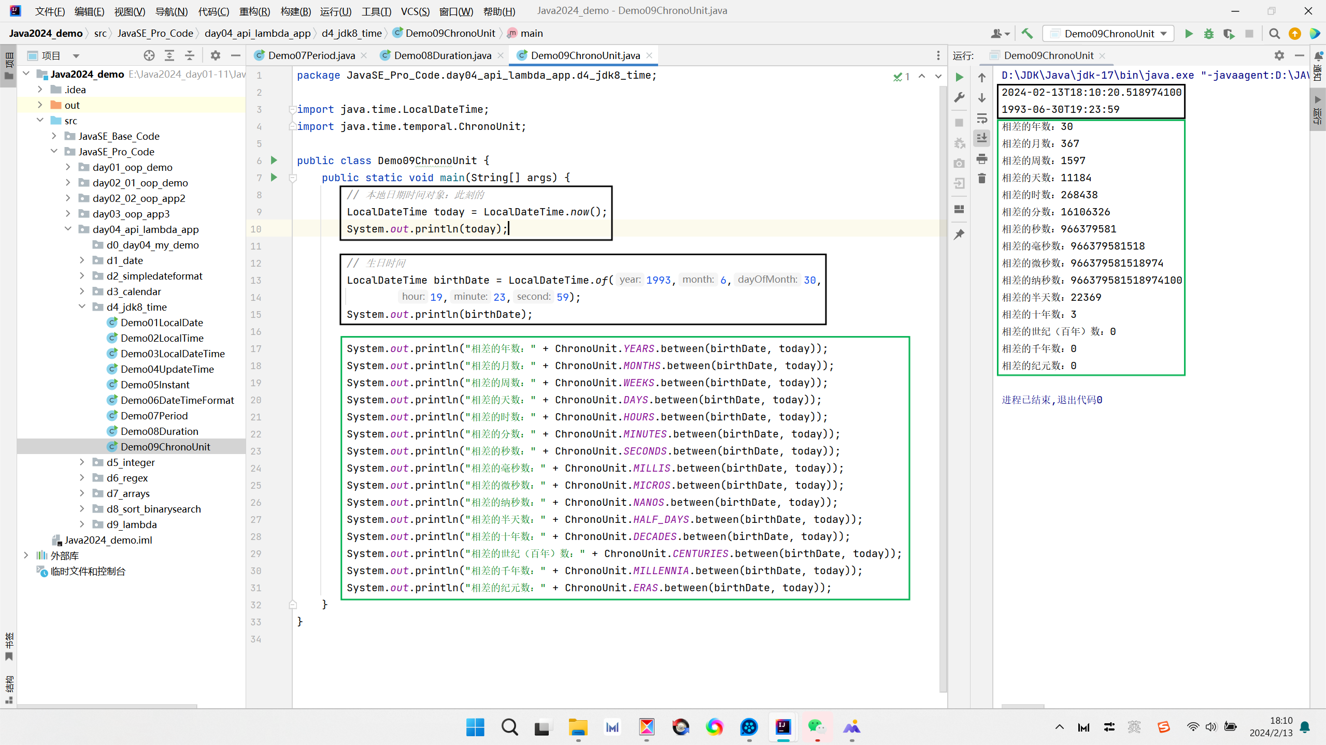Open Demo05Instant file in project tree
Viewport: 1326px width, 745px height.
[x=154, y=385]
